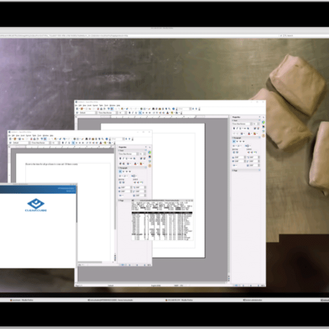Toggle AutoSpellcheck in larger Writer window toolbar
The height and width of the screenshot is (329, 329).
click(112, 109)
